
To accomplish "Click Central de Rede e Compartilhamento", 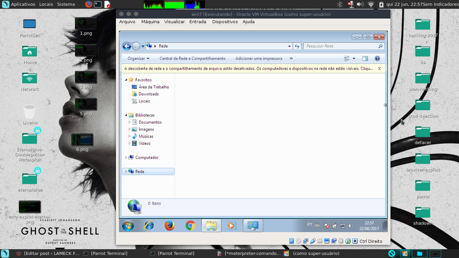I will (193, 58).
